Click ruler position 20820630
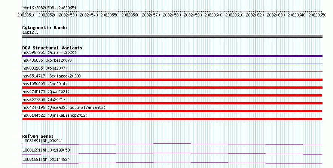The height and width of the screenshot is (168, 333). click(276, 15)
